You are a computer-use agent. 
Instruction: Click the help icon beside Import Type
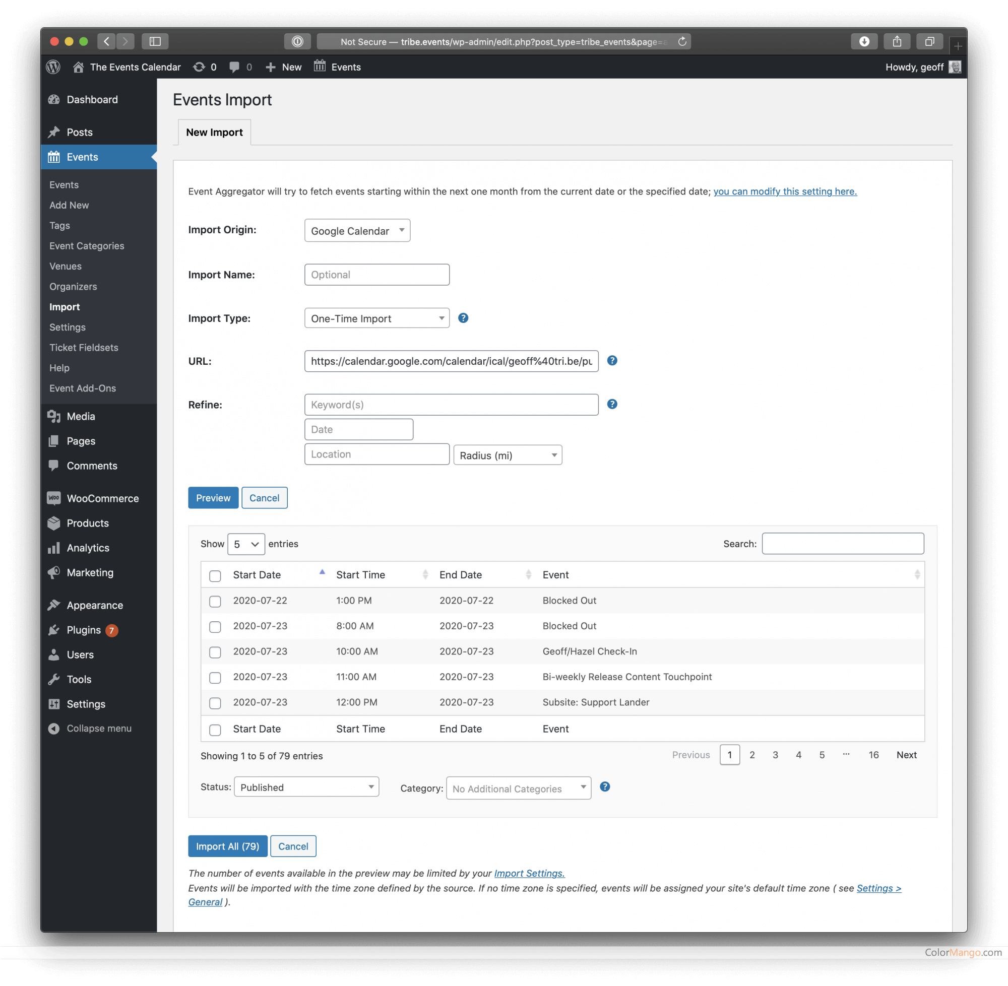pyautogui.click(x=463, y=318)
